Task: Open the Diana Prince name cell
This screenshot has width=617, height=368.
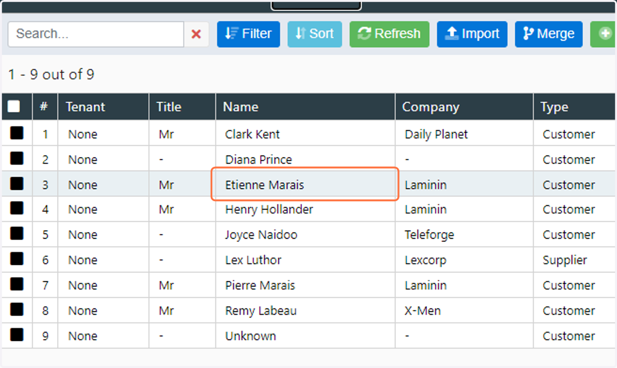Action: tap(305, 160)
